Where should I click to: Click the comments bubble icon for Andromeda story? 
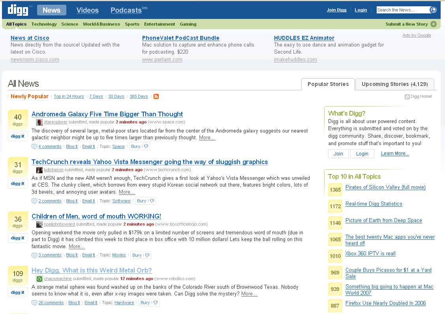[x=34, y=146]
